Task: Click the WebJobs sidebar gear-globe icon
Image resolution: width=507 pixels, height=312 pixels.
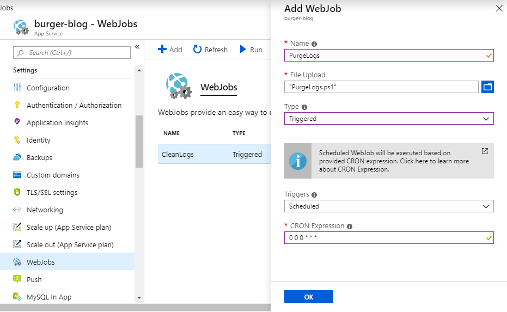Action: [x=17, y=261]
